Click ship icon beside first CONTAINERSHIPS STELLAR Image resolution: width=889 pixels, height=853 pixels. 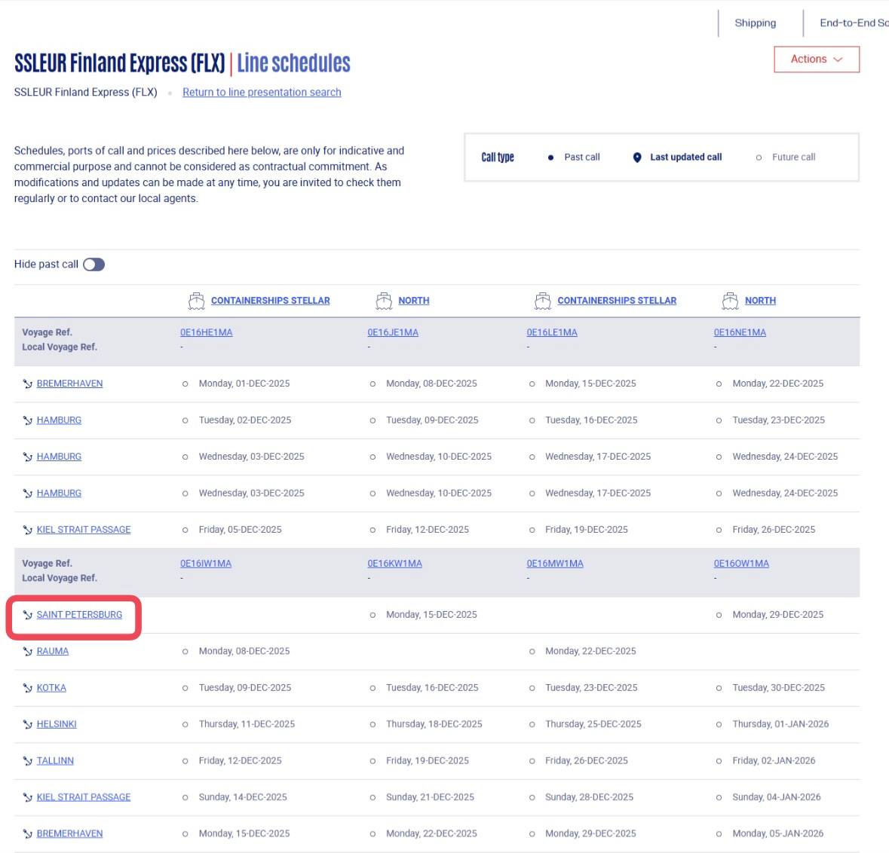click(196, 301)
